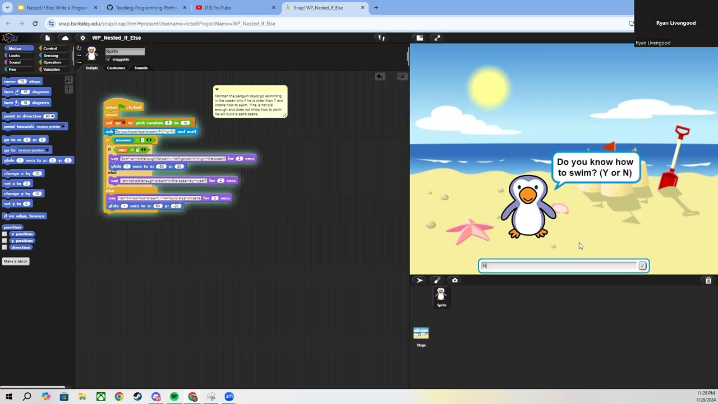Enable the y position watcher checkbox
This screenshot has height=404, width=718.
tap(4, 241)
